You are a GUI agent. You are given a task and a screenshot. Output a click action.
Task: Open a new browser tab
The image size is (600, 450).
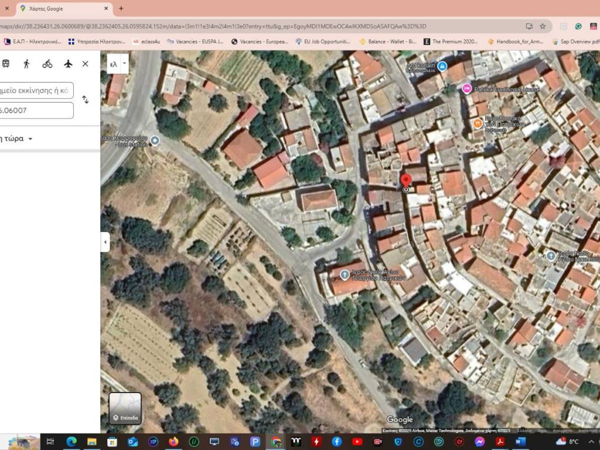pyautogui.click(x=121, y=9)
